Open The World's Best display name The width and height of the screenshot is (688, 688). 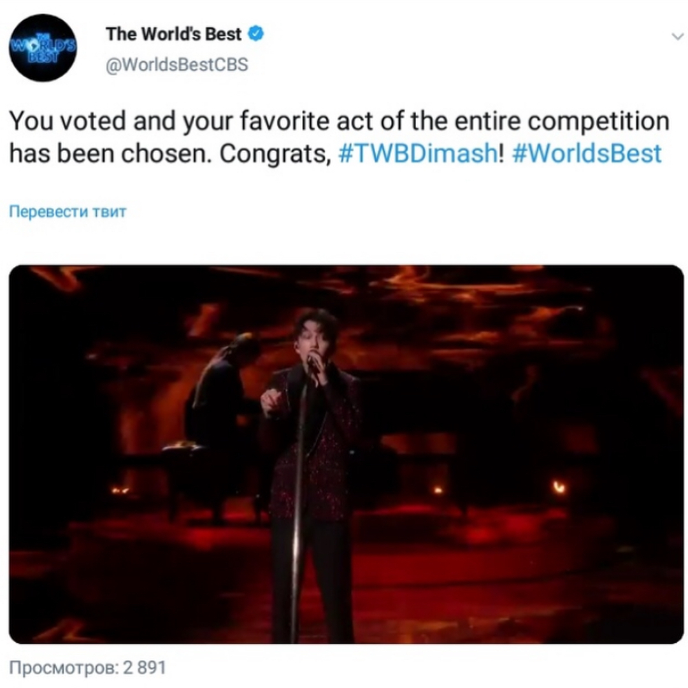173,34
